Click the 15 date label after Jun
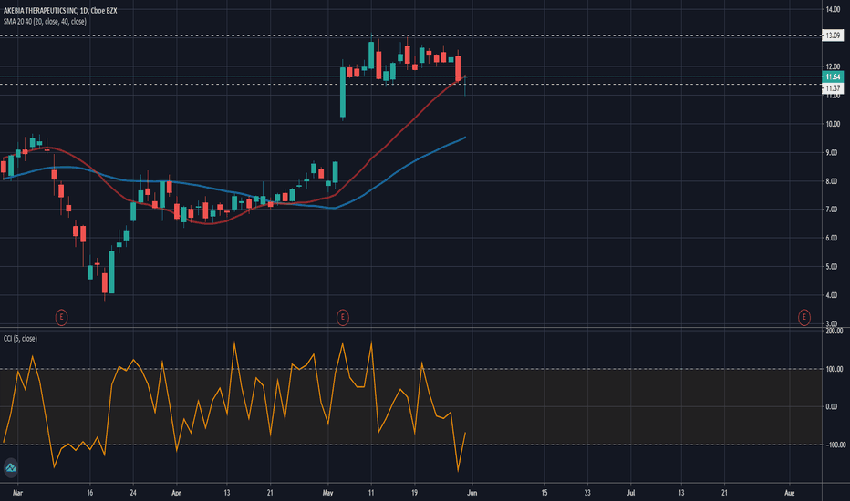This screenshot has width=850, height=501. [x=544, y=493]
